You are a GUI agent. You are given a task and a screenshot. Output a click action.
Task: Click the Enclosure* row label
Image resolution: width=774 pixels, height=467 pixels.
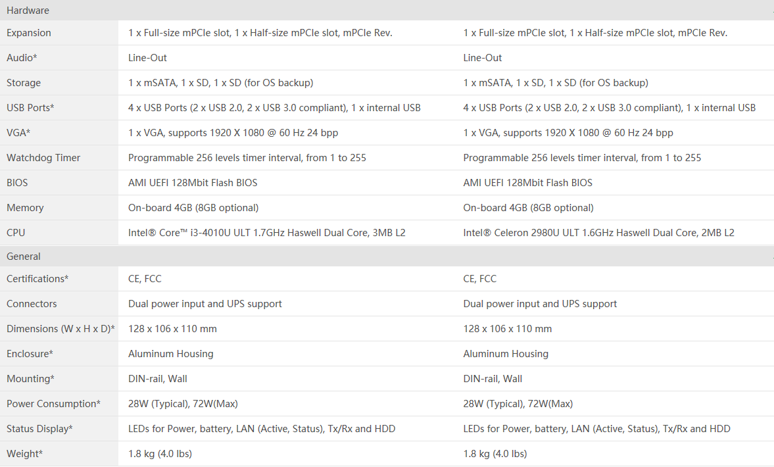30,353
